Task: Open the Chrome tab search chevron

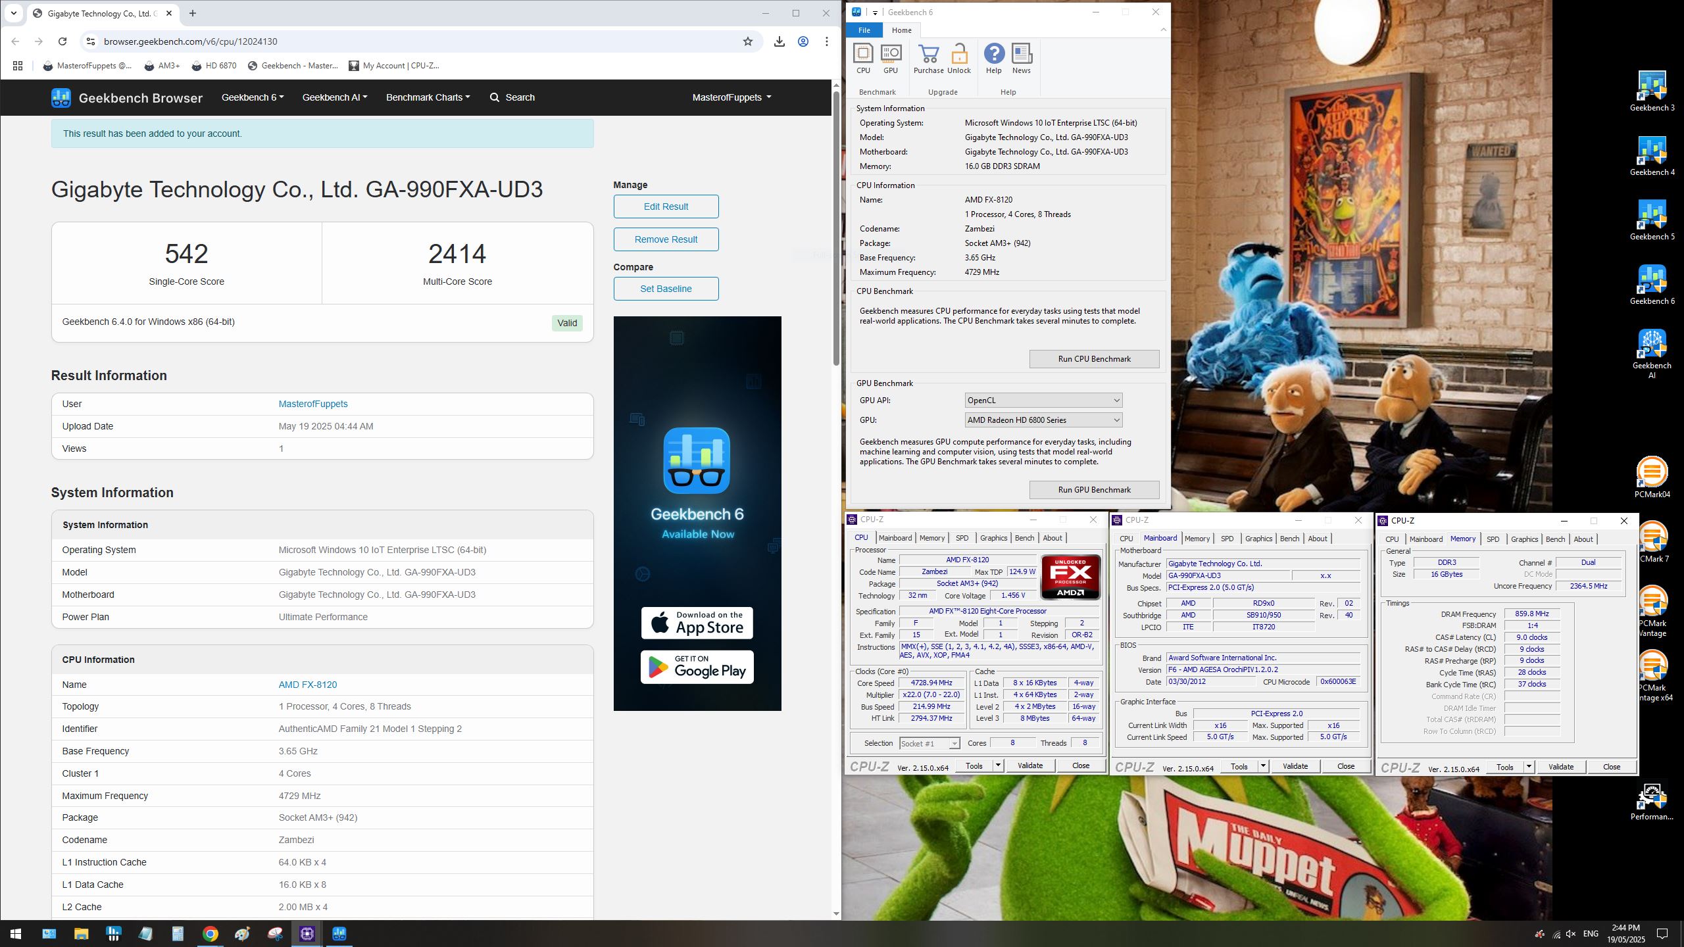Action: coord(13,13)
